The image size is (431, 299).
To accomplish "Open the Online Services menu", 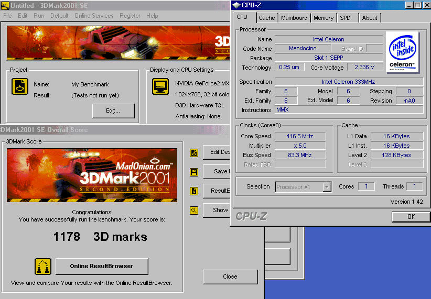I will coord(94,16).
